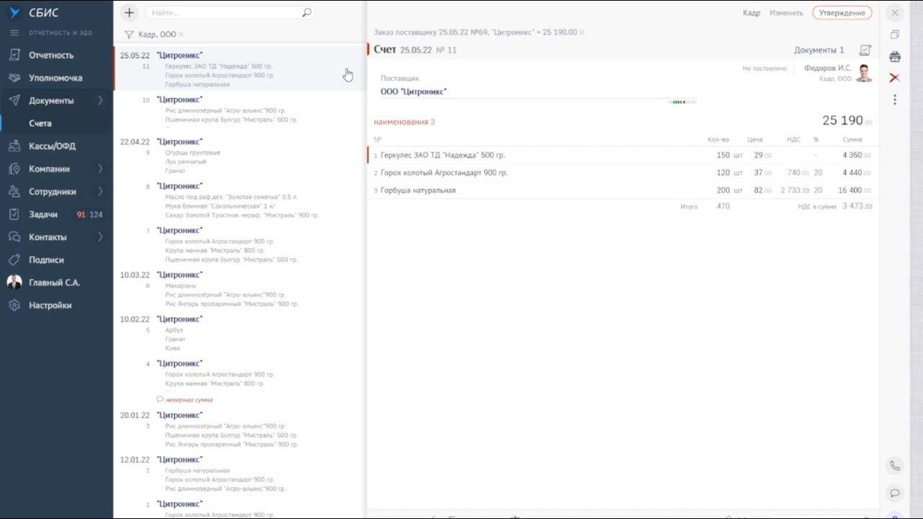
Task: Open the chat messages icon
Action: [x=895, y=493]
